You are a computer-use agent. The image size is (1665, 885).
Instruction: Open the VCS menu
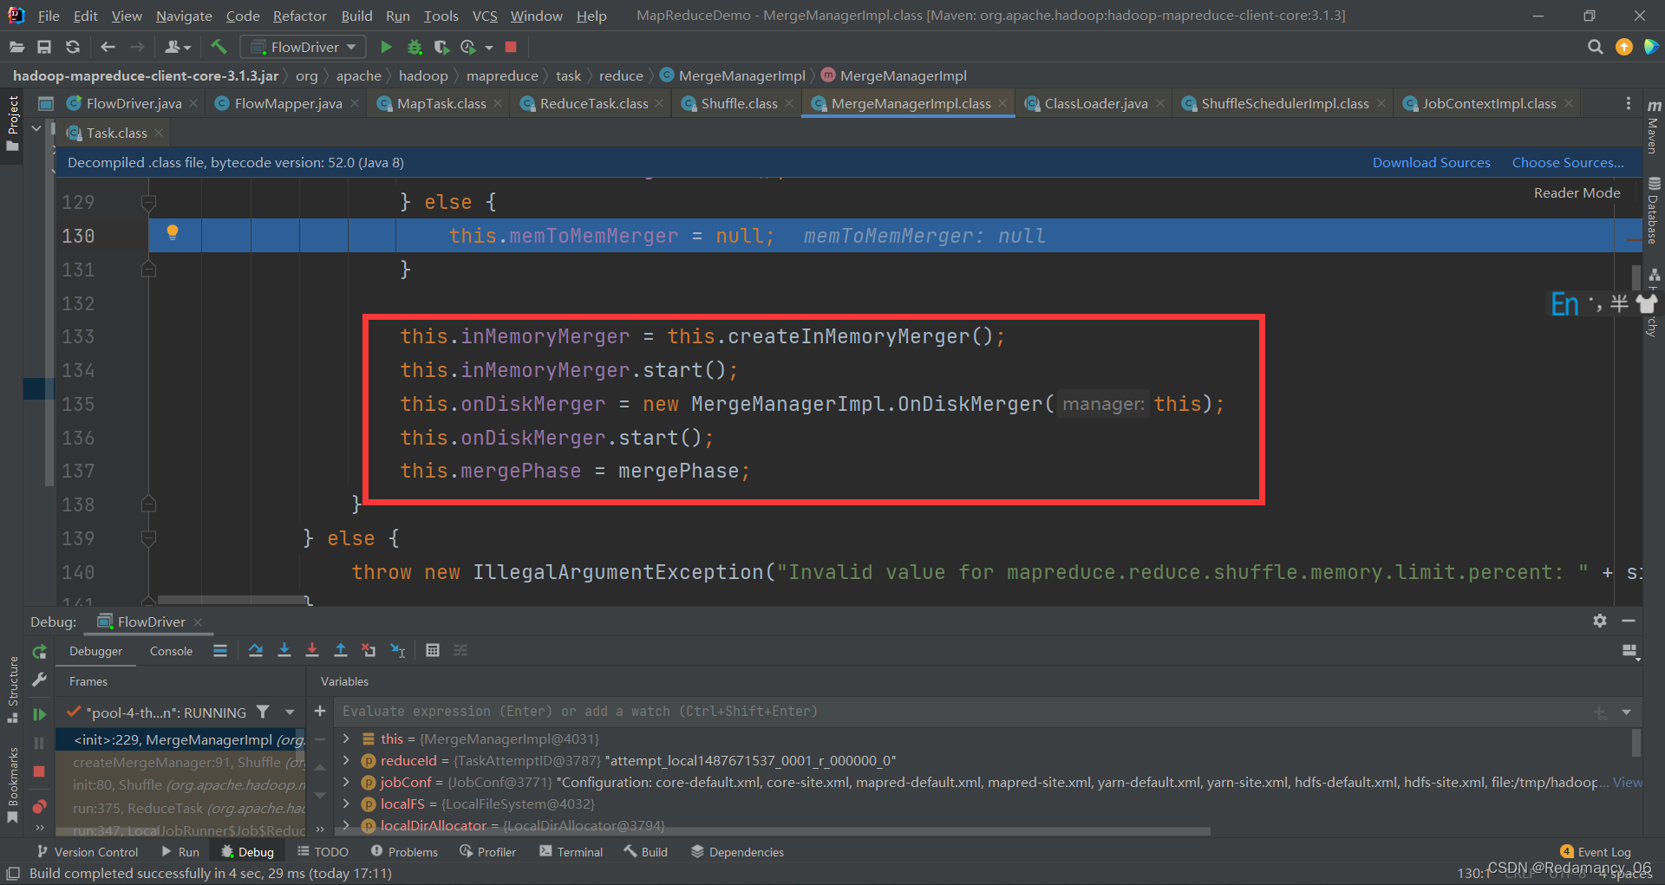(485, 16)
